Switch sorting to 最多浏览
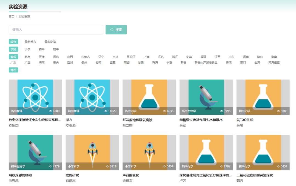This screenshot has width=296, height=186. tap(50, 42)
